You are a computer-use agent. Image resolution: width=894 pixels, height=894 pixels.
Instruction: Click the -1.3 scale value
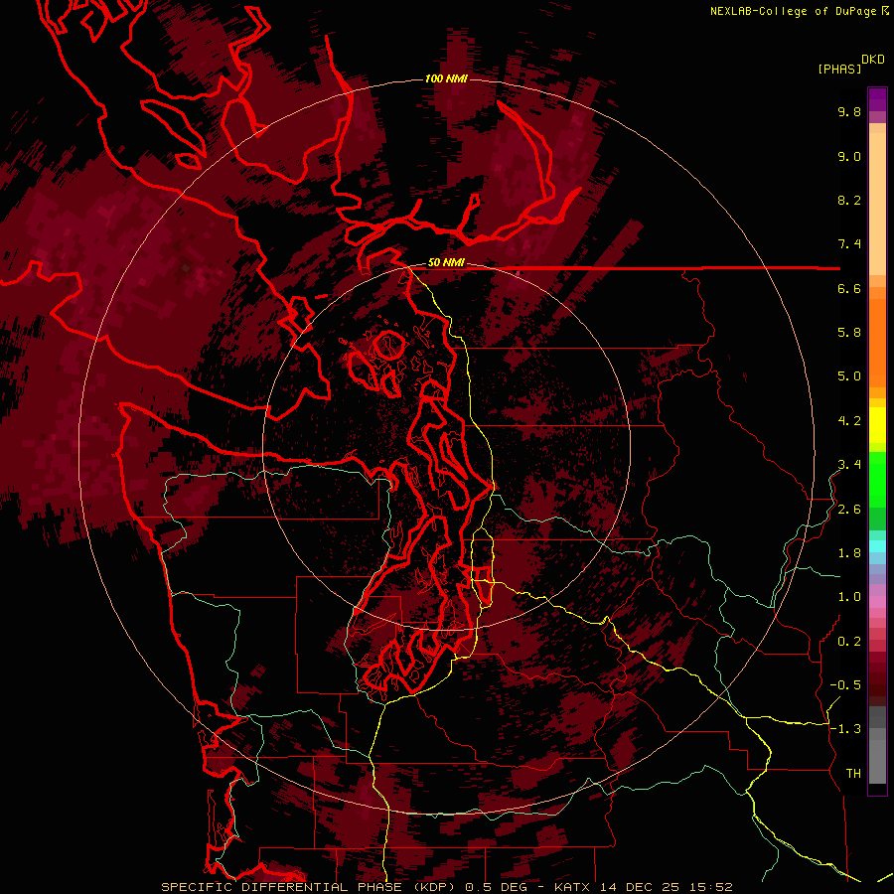coord(845,729)
